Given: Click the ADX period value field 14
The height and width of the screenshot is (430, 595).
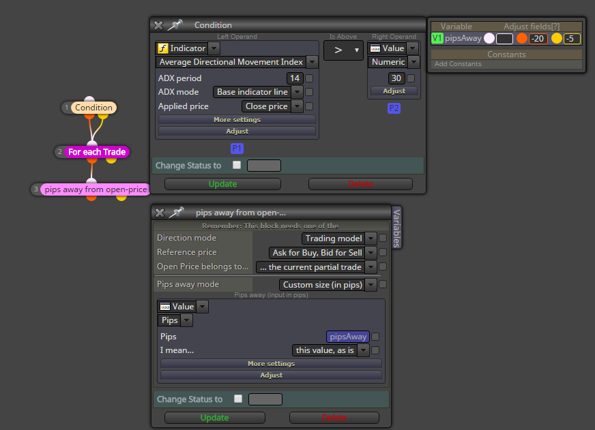Looking at the screenshot, I should tap(295, 78).
